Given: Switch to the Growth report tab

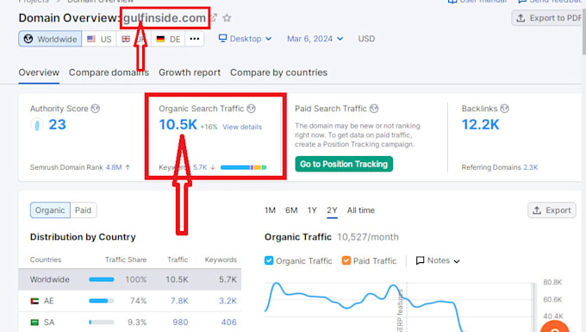Looking at the screenshot, I should tap(190, 72).
